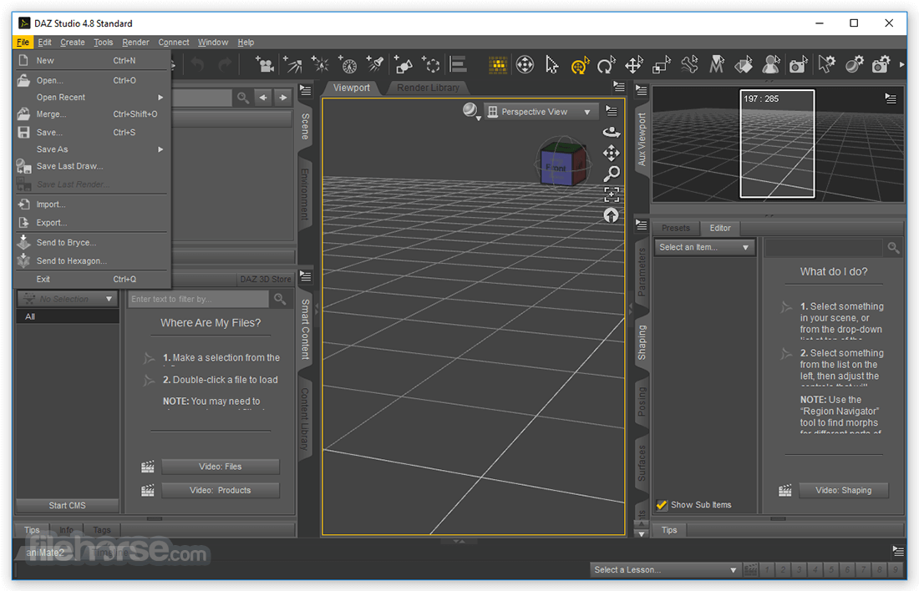Select the Scale tool

tap(661, 64)
